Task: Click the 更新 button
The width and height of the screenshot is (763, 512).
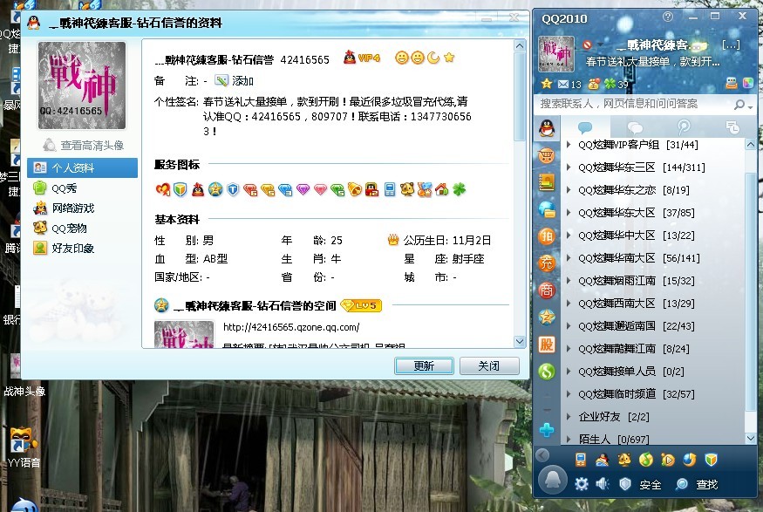Action: 424,365
